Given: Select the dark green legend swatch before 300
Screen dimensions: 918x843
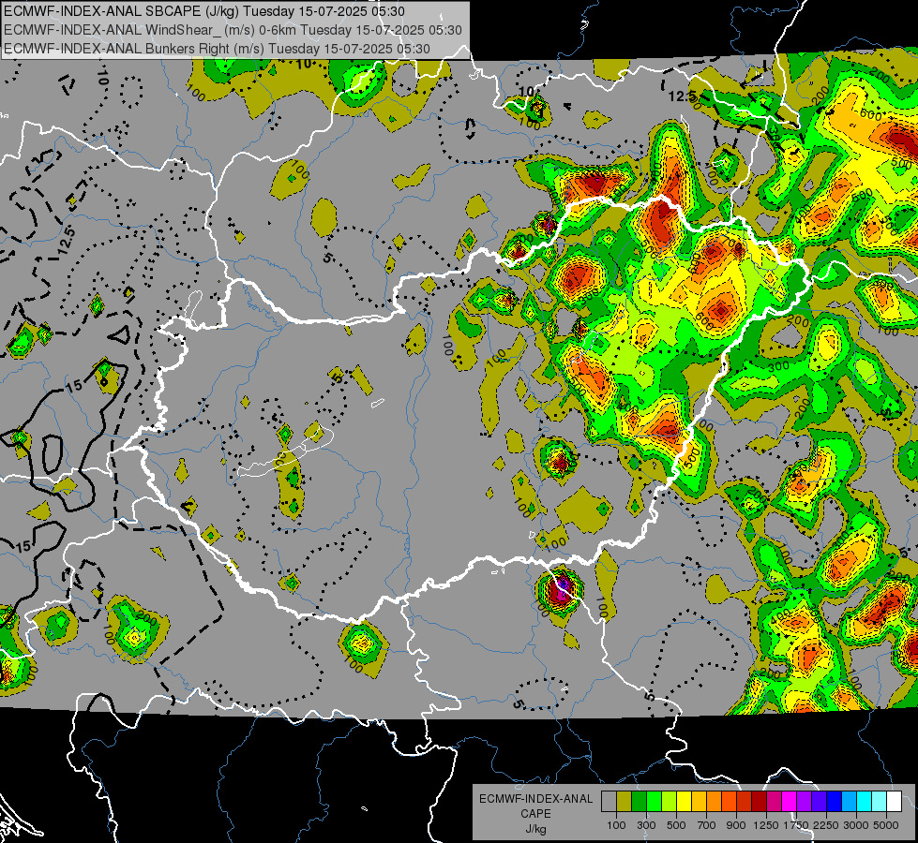Looking at the screenshot, I should click(x=639, y=802).
